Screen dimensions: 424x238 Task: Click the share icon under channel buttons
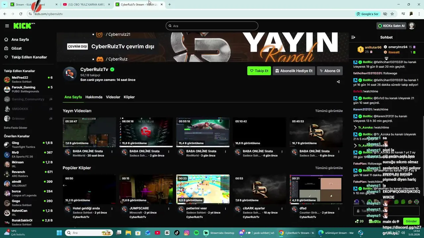[x=338, y=82]
